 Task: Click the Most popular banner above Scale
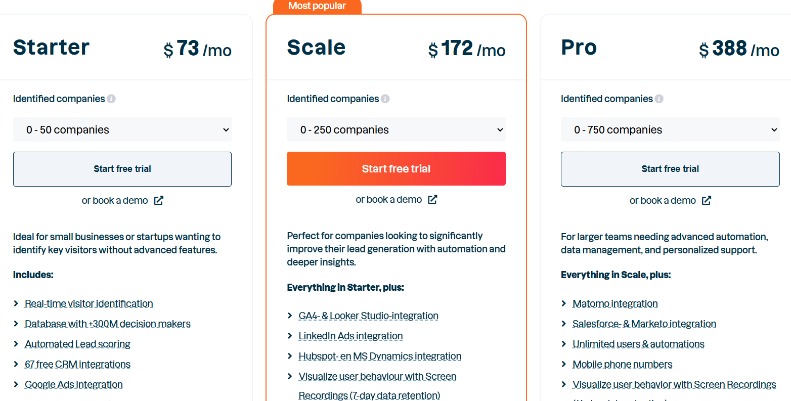click(317, 6)
